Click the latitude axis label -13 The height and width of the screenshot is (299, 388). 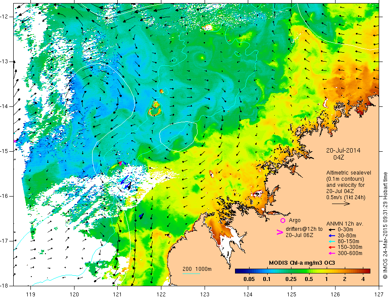pyautogui.click(x=5, y=62)
